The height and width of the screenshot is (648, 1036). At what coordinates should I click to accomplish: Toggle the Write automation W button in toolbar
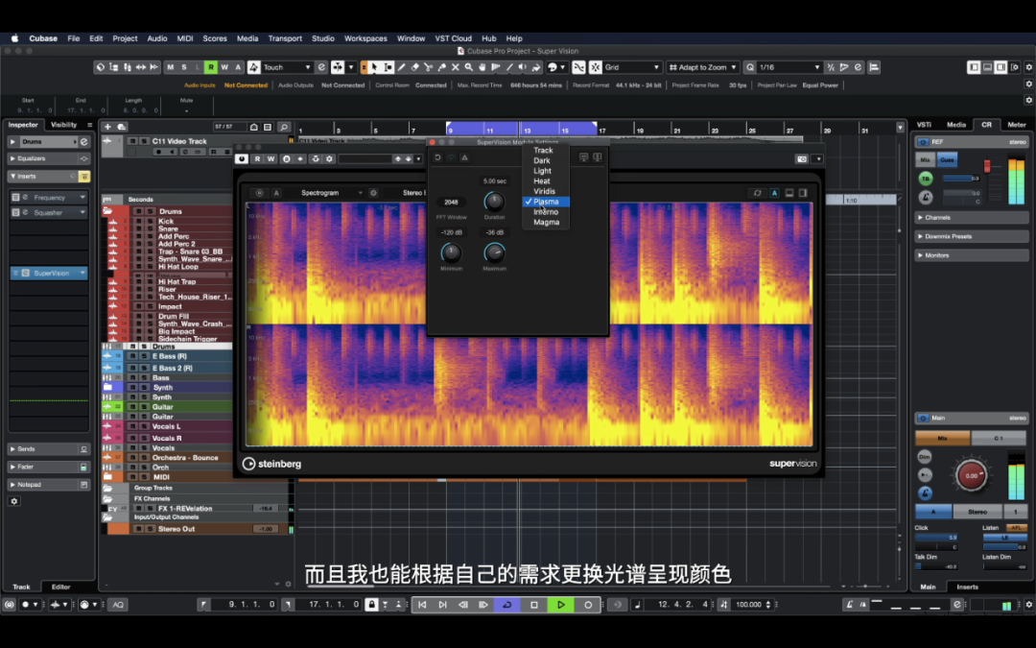point(224,67)
